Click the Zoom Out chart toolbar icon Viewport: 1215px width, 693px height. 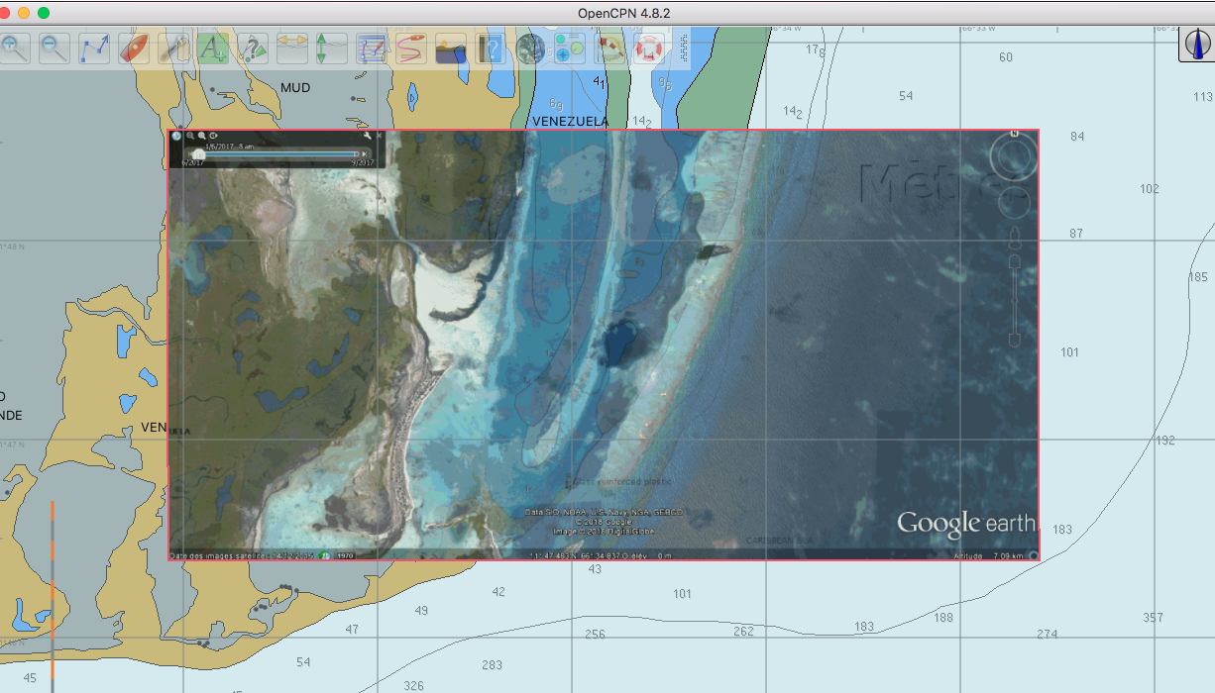[55, 49]
